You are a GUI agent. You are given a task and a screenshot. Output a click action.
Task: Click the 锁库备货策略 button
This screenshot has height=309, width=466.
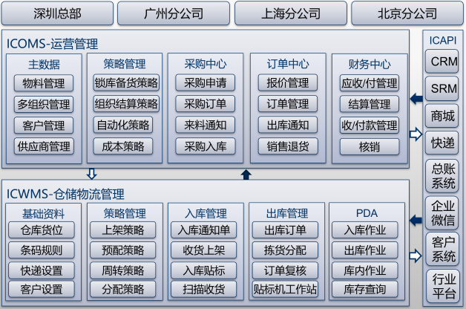(x=125, y=83)
